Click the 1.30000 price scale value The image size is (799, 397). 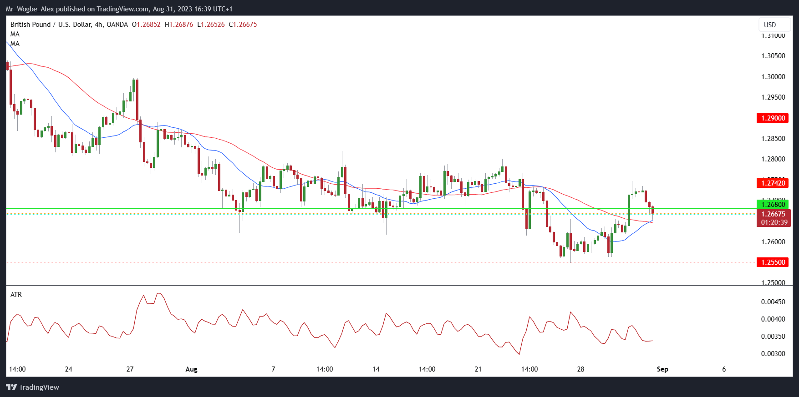tap(773, 77)
